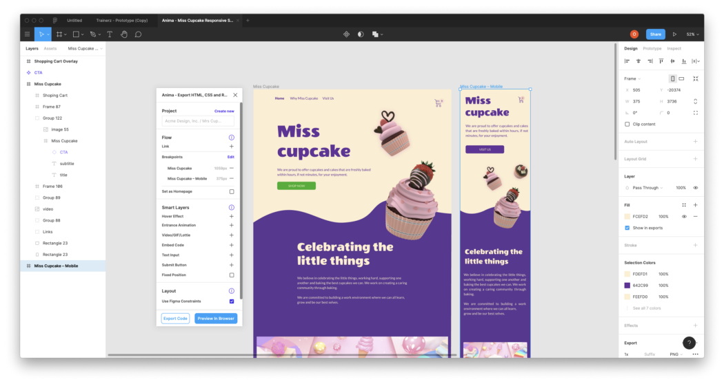This screenshot has width=724, height=384.
Task: Select landscape frame orientation
Action: 681,79
